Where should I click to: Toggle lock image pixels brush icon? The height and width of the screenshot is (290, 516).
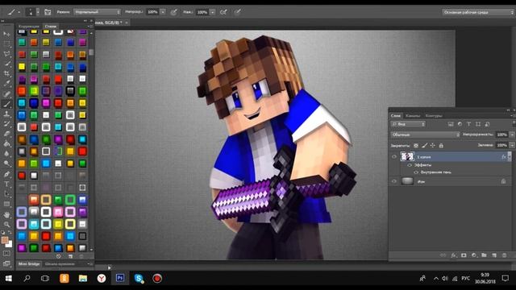425,145
